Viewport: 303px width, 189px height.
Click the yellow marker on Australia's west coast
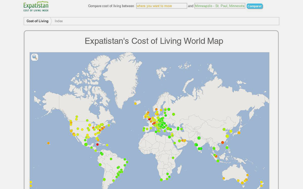coord(223,178)
